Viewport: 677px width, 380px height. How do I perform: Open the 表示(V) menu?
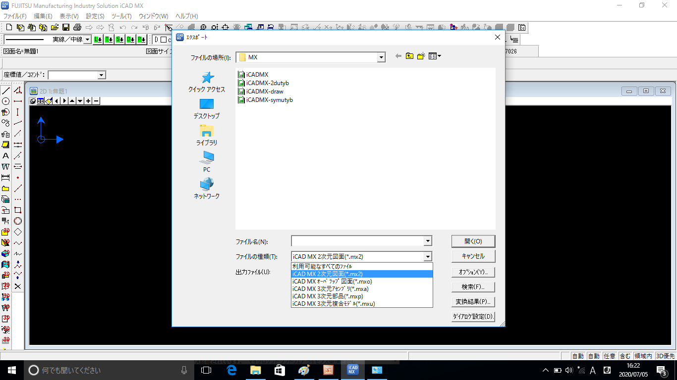(69, 16)
